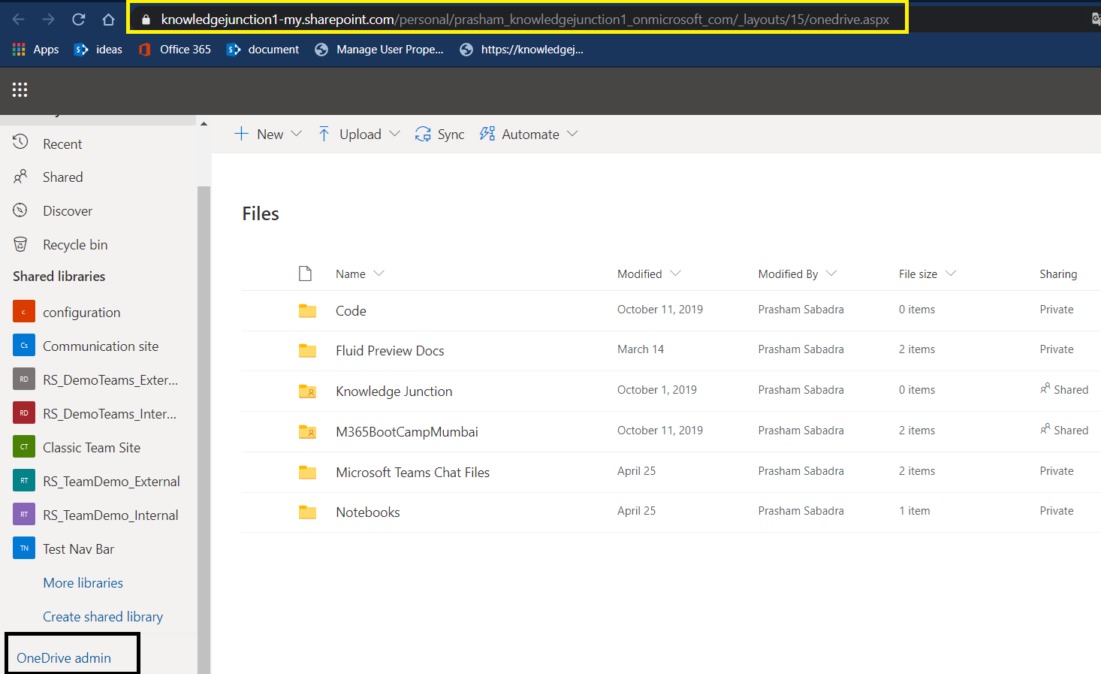Click the Sync icon in the command bar
Viewport: 1101px width, 674px height.
coord(423,134)
